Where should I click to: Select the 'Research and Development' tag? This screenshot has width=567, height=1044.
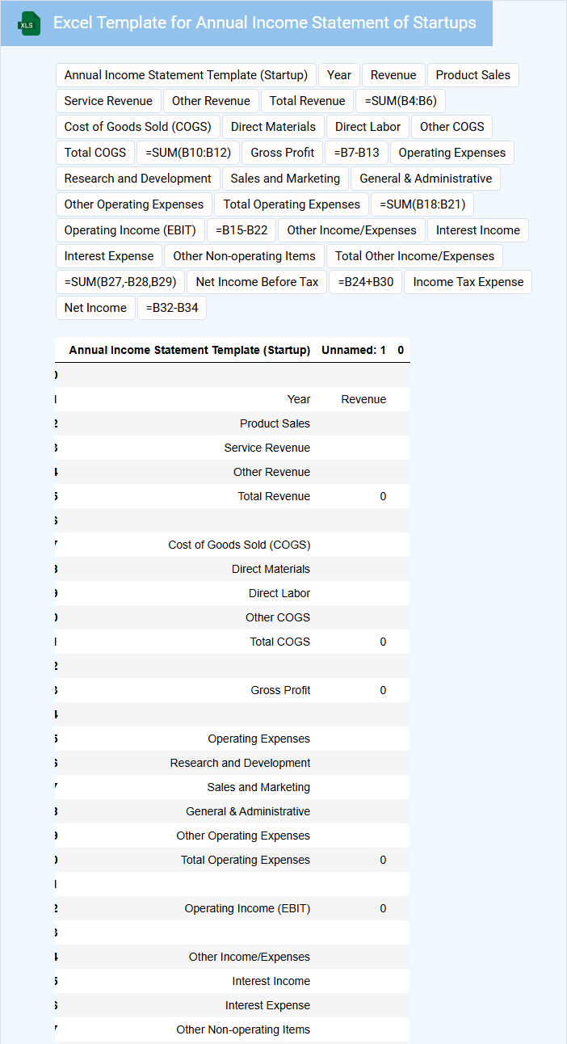pyautogui.click(x=138, y=179)
